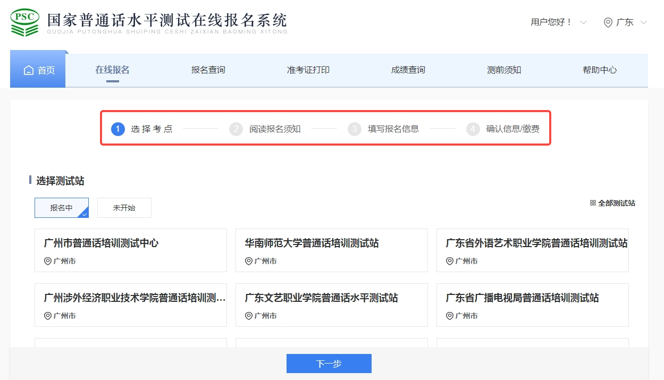Select the 广东省外语艺术职业学院普通话培训测试站 card
Image resolution: width=664 pixels, height=380 pixels.
pyautogui.click(x=533, y=250)
